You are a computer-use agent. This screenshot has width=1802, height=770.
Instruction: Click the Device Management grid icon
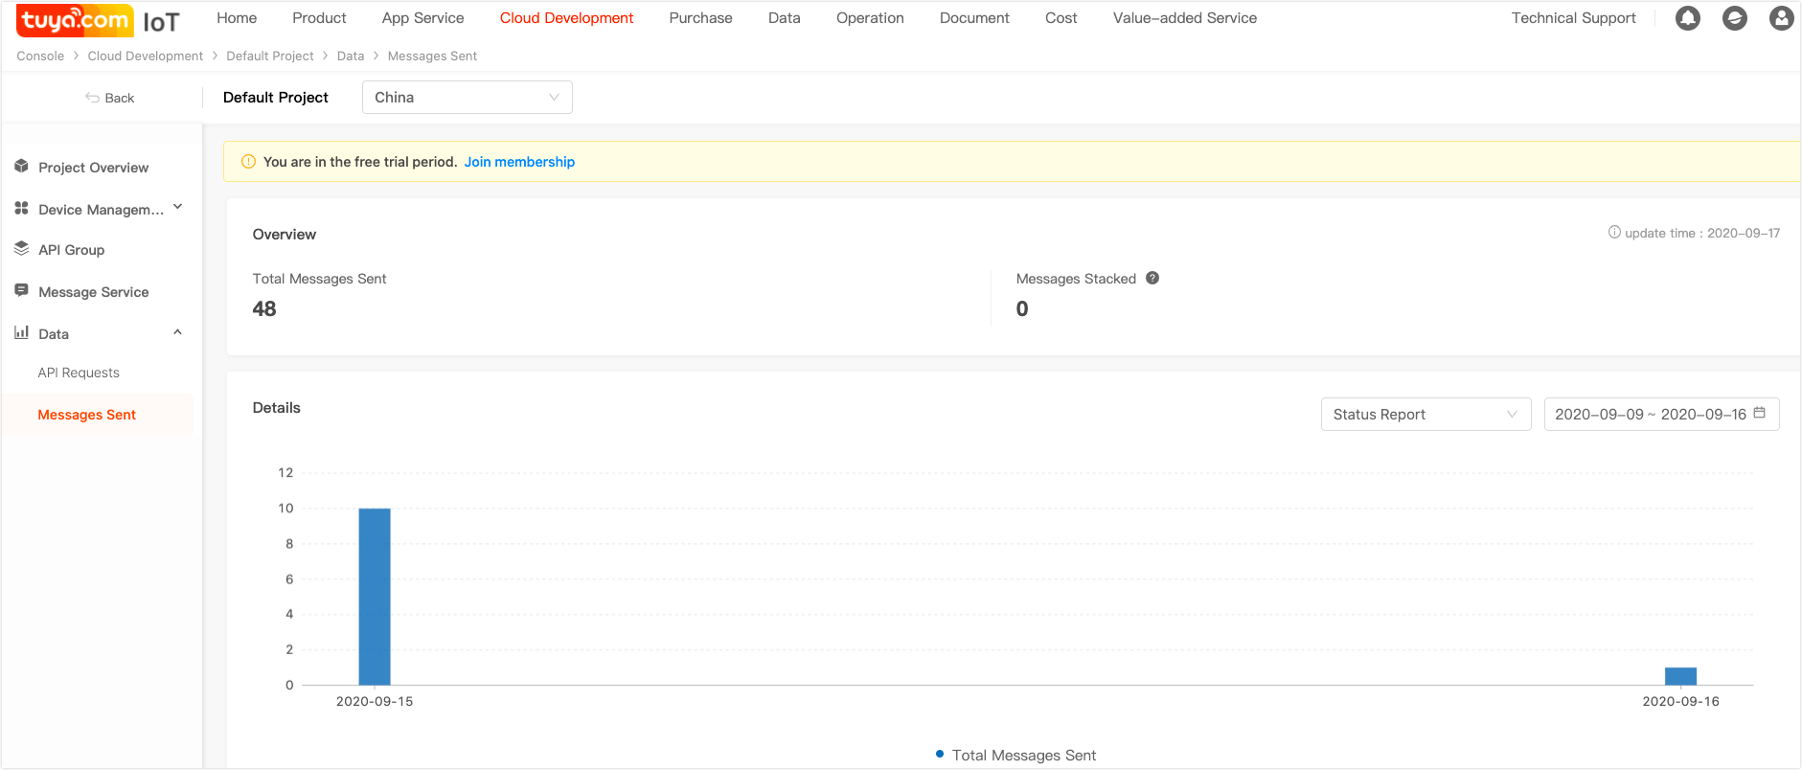coord(21,208)
